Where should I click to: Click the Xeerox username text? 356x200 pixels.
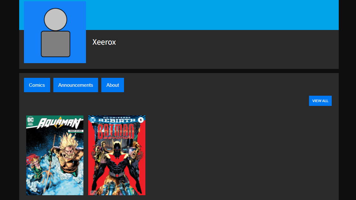coord(104,42)
